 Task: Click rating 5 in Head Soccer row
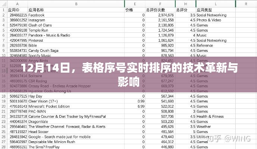[x=185, y=131]
